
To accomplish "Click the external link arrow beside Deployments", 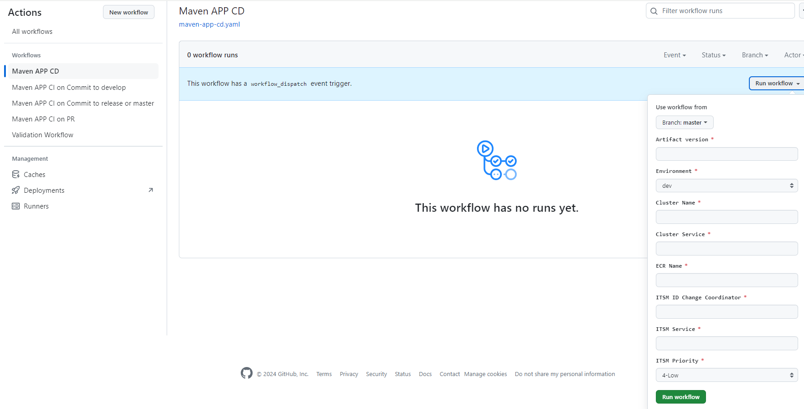I will tap(151, 190).
